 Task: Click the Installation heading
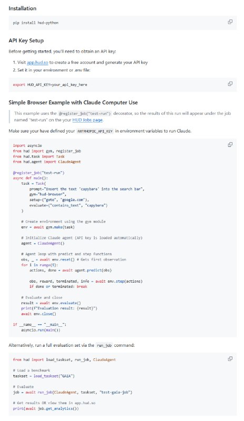coord(22,8)
